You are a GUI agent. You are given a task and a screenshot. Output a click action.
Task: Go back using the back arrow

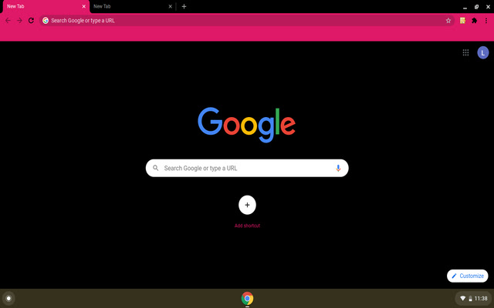(x=8, y=21)
